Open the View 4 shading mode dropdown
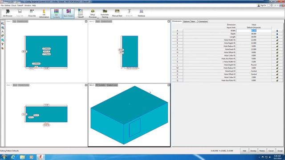Screen dimensions: 285x160 pyautogui.click(x=112, y=85)
